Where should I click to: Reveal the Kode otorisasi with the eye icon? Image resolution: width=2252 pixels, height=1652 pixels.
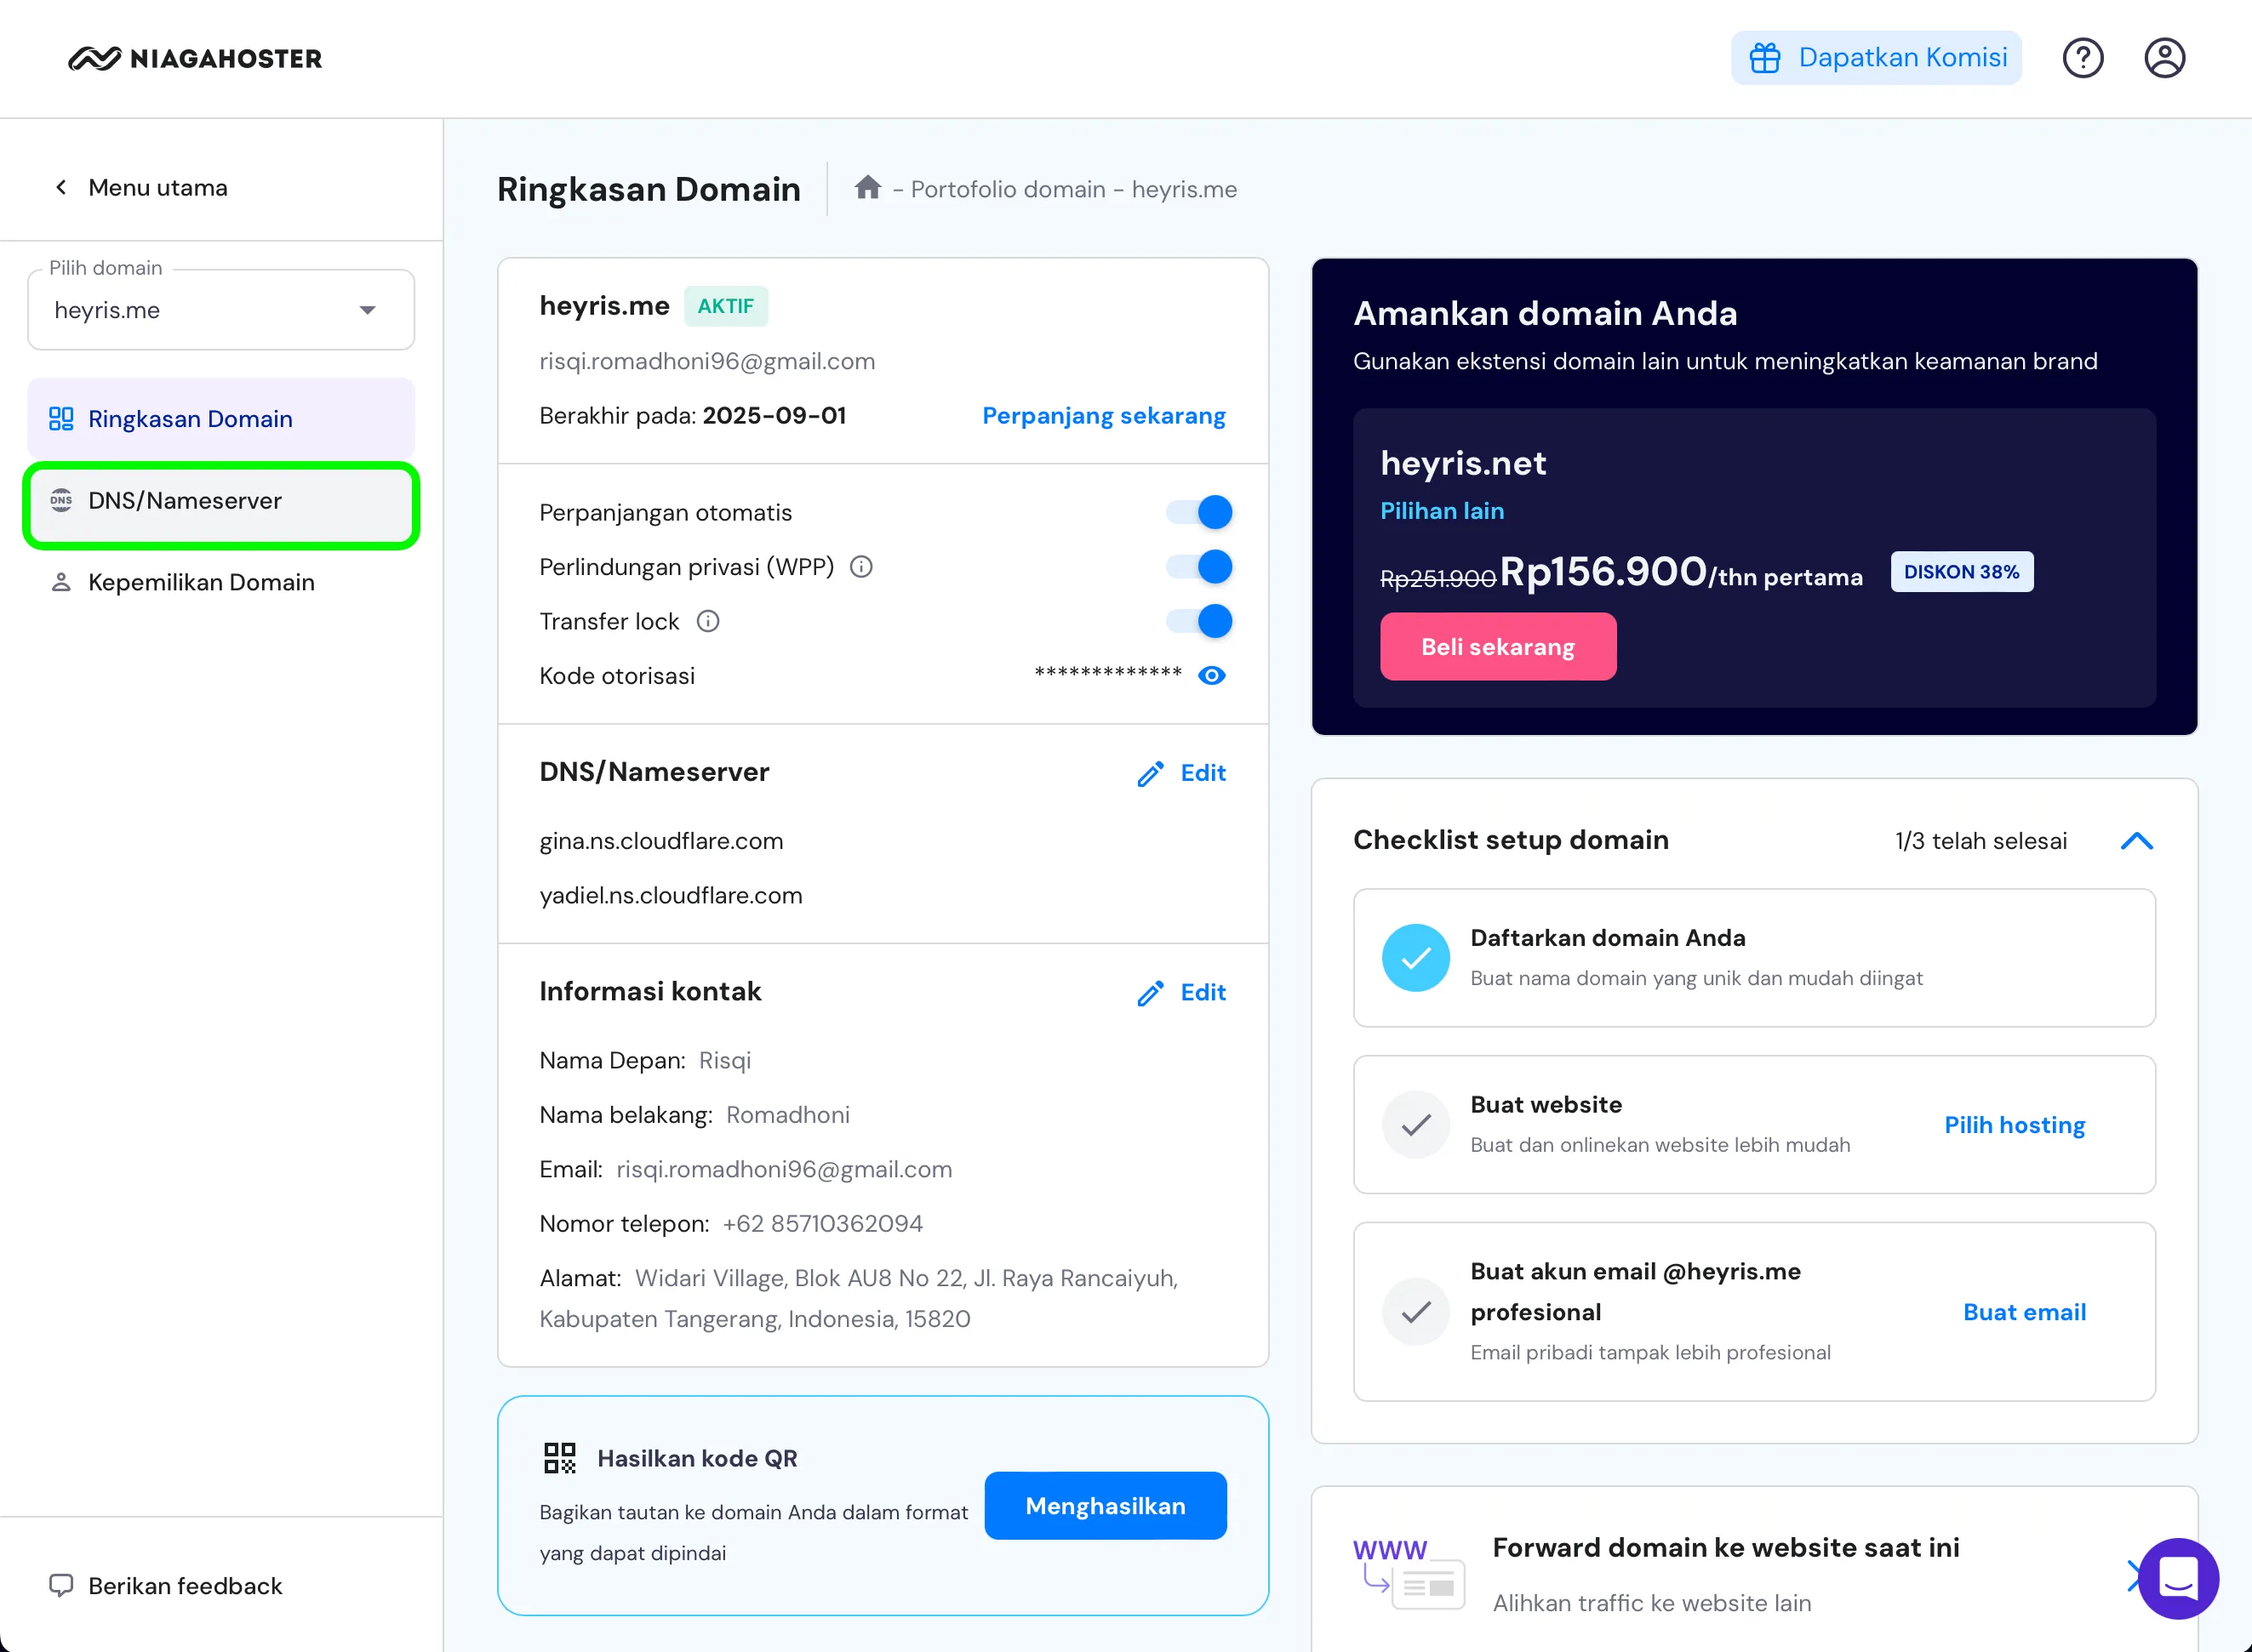pos(1212,675)
